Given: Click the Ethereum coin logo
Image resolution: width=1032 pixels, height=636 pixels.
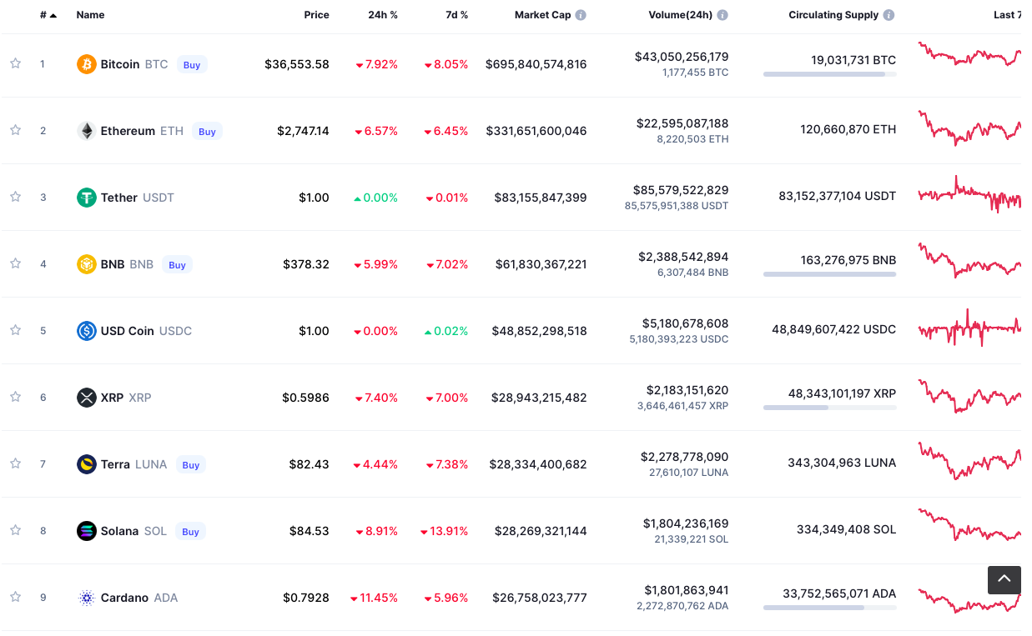Looking at the screenshot, I should pyautogui.click(x=87, y=131).
